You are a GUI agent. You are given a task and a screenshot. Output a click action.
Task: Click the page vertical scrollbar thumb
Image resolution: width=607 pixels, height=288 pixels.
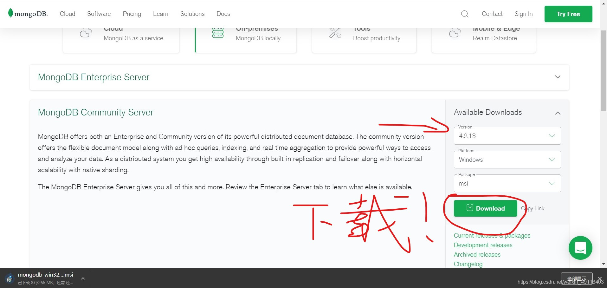(604, 71)
